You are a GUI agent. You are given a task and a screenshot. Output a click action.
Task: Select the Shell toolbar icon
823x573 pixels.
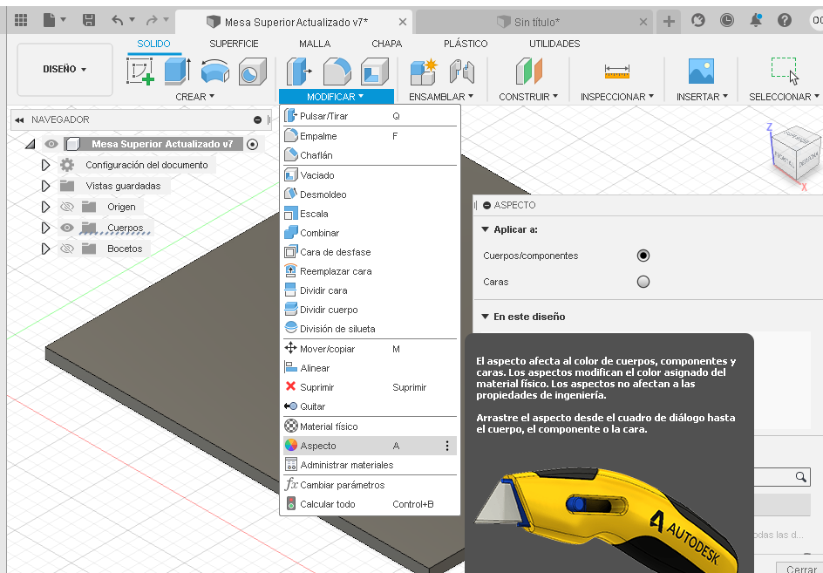[375, 71]
